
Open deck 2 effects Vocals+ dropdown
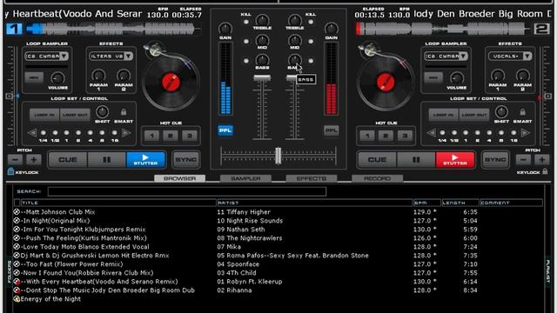[x=527, y=56]
